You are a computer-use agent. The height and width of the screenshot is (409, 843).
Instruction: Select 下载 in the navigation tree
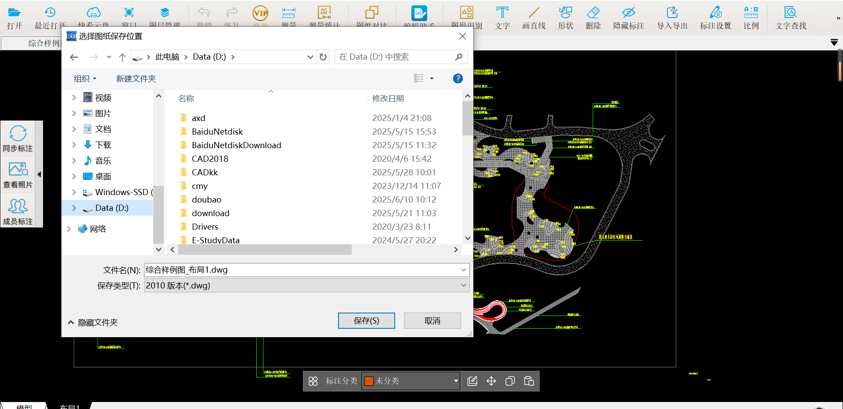pyautogui.click(x=103, y=145)
